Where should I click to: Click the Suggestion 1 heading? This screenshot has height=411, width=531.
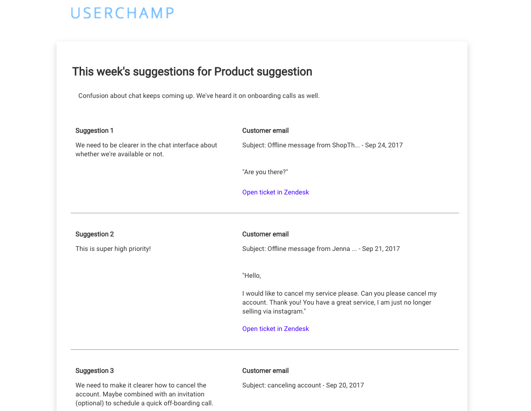(94, 130)
